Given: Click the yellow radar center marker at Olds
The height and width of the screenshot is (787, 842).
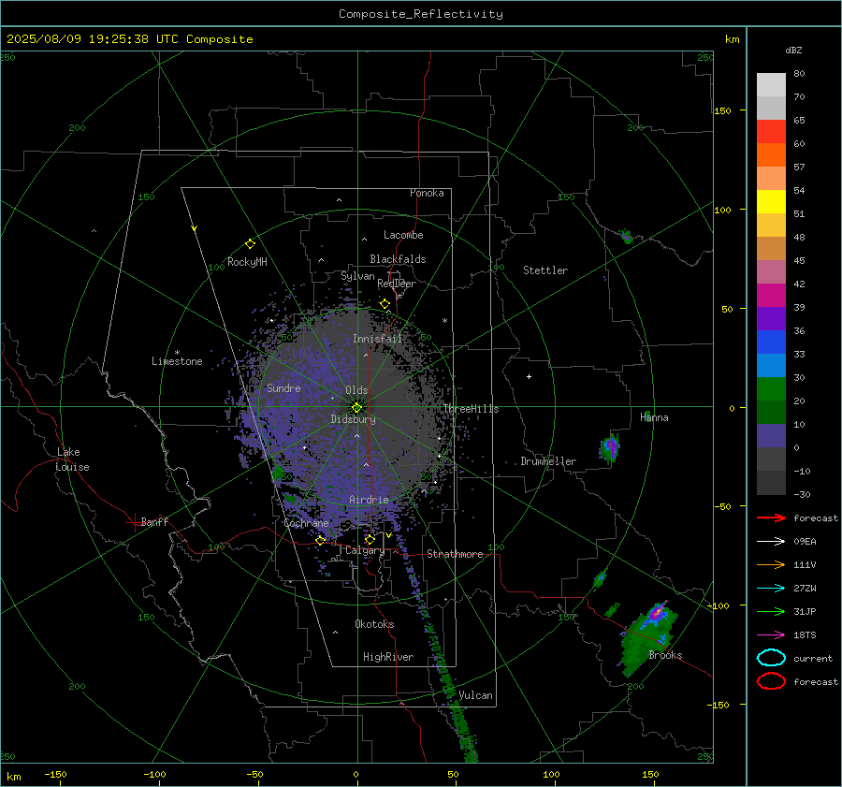Looking at the screenshot, I should click(356, 408).
